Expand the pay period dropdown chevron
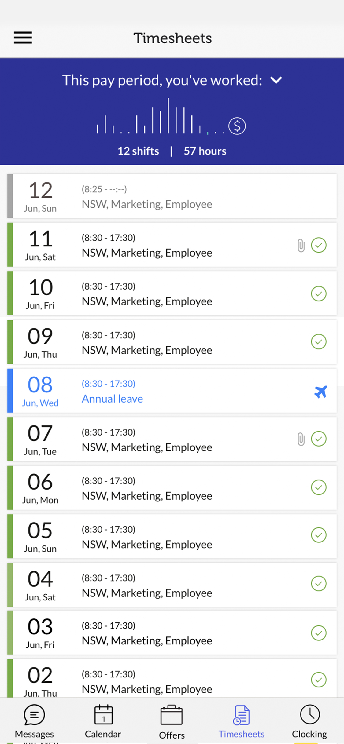Screen dimensions: 344x744 [x=276, y=80]
